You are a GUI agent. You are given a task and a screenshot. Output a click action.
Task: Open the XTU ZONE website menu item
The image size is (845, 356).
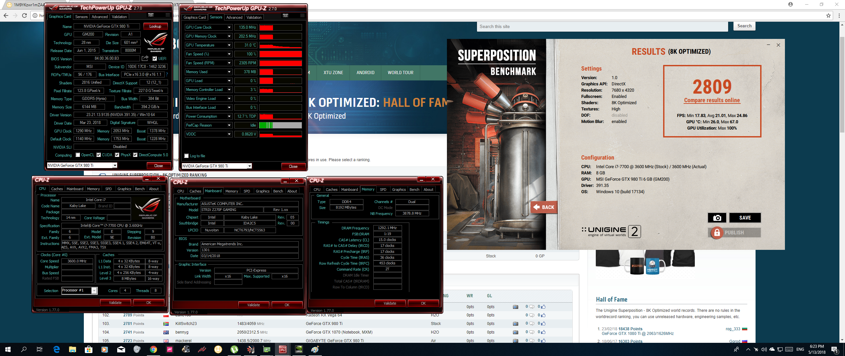click(333, 73)
